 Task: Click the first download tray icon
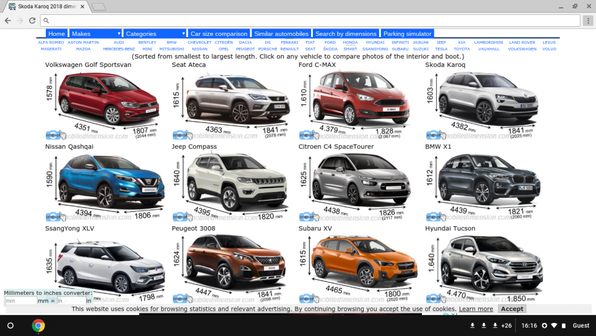pyautogui.click(x=473, y=326)
